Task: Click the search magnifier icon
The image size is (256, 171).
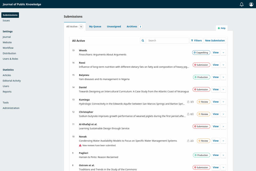Action: (x=143, y=40)
